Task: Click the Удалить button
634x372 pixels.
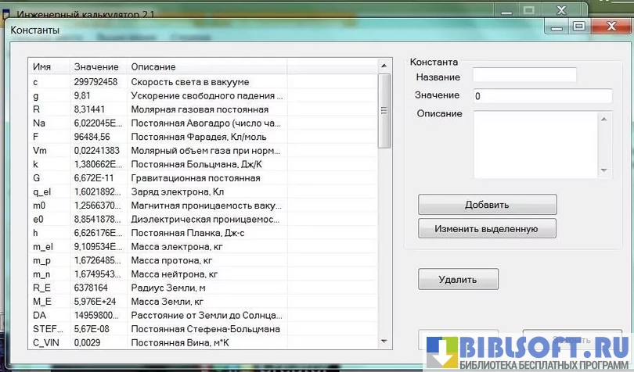Action: point(458,279)
